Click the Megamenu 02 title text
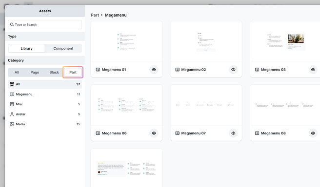320x187 pixels. click(x=194, y=70)
